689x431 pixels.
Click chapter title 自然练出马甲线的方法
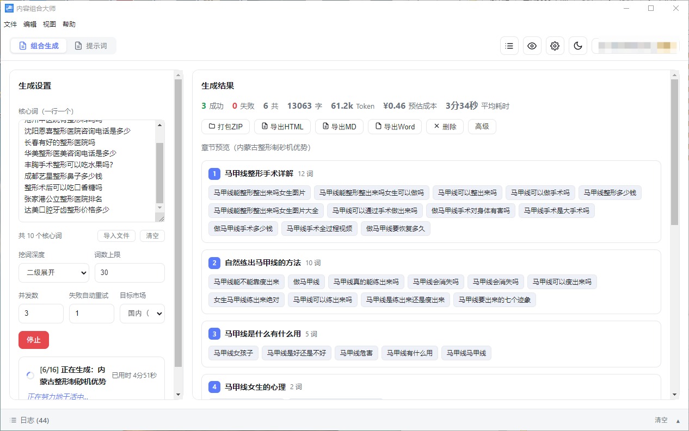263,263
